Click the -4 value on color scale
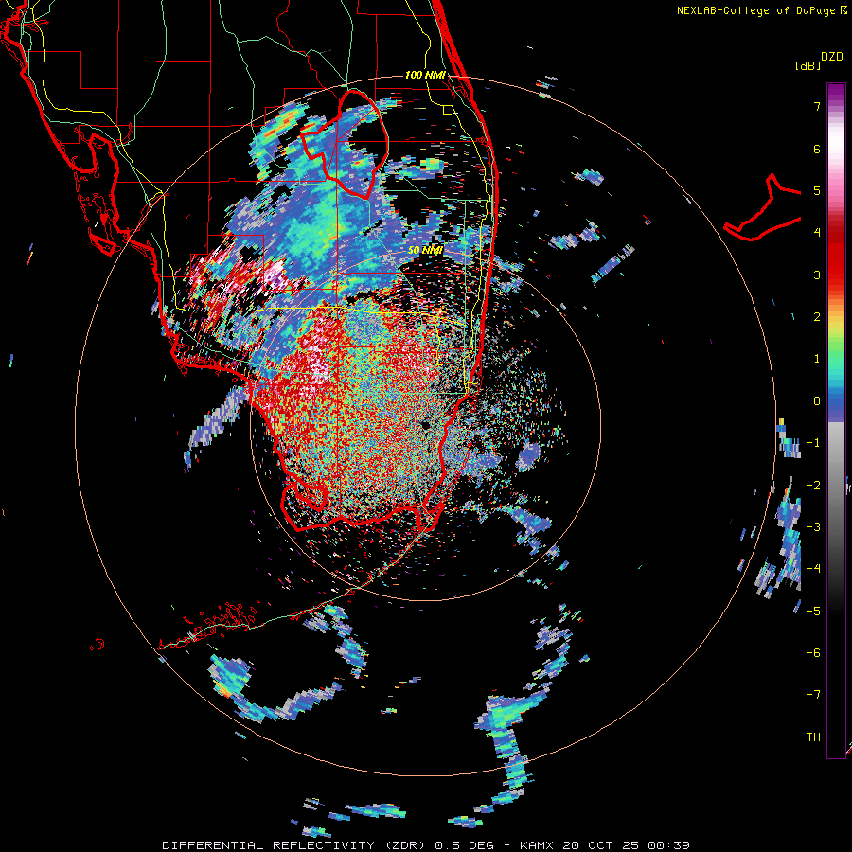 tap(813, 569)
